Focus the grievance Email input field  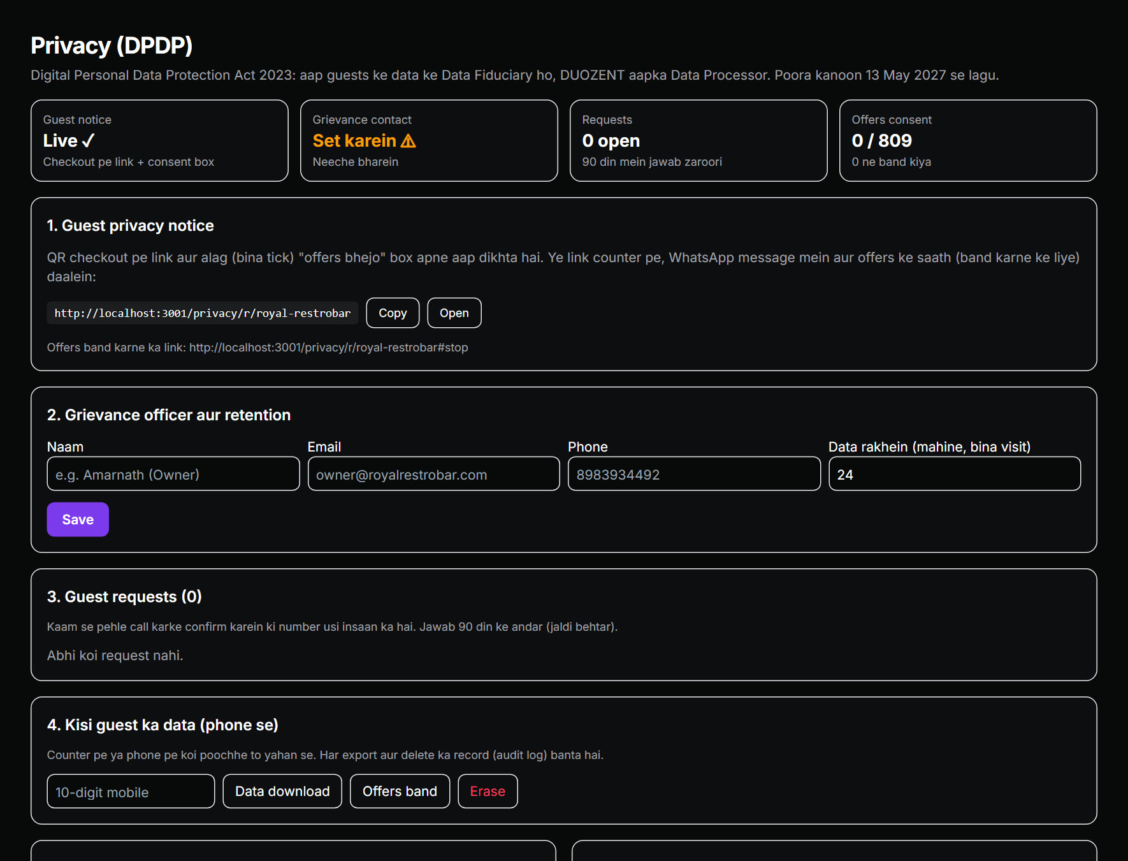tap(433, 474)
